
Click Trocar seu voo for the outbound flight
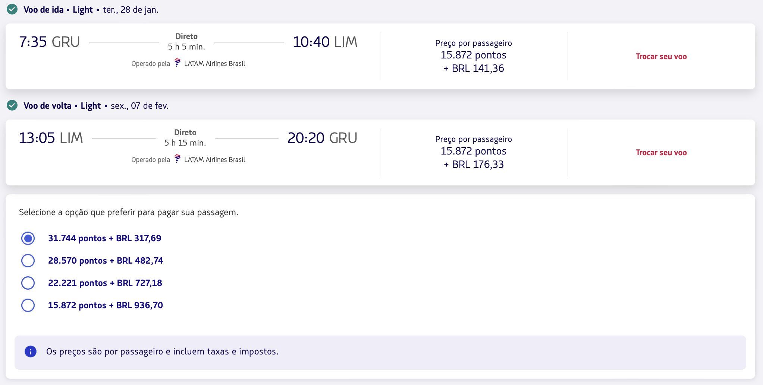(x=661, y=57)
